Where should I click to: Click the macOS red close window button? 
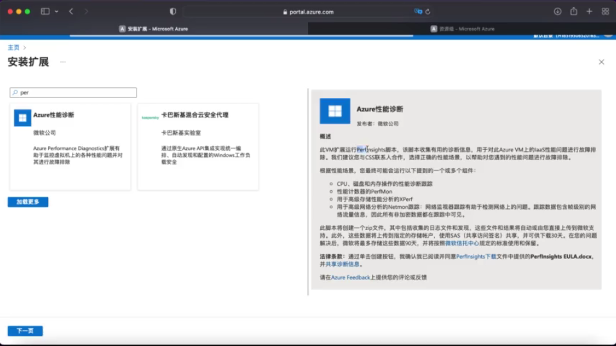coord(10,12)
